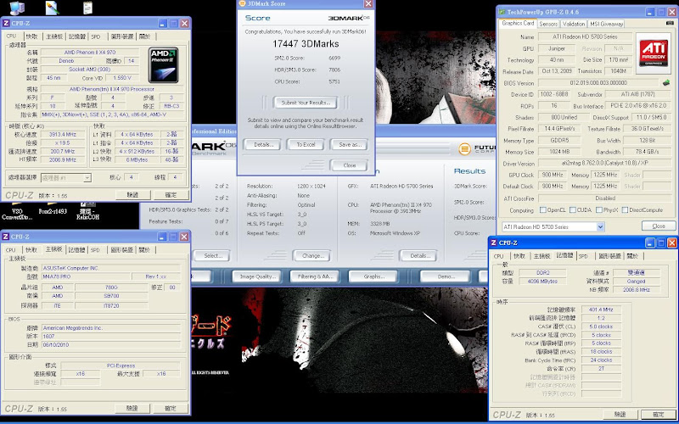Open the notepad text file desktop icon
This screenshot has width=679, height=424.
[x=88, y=7]
